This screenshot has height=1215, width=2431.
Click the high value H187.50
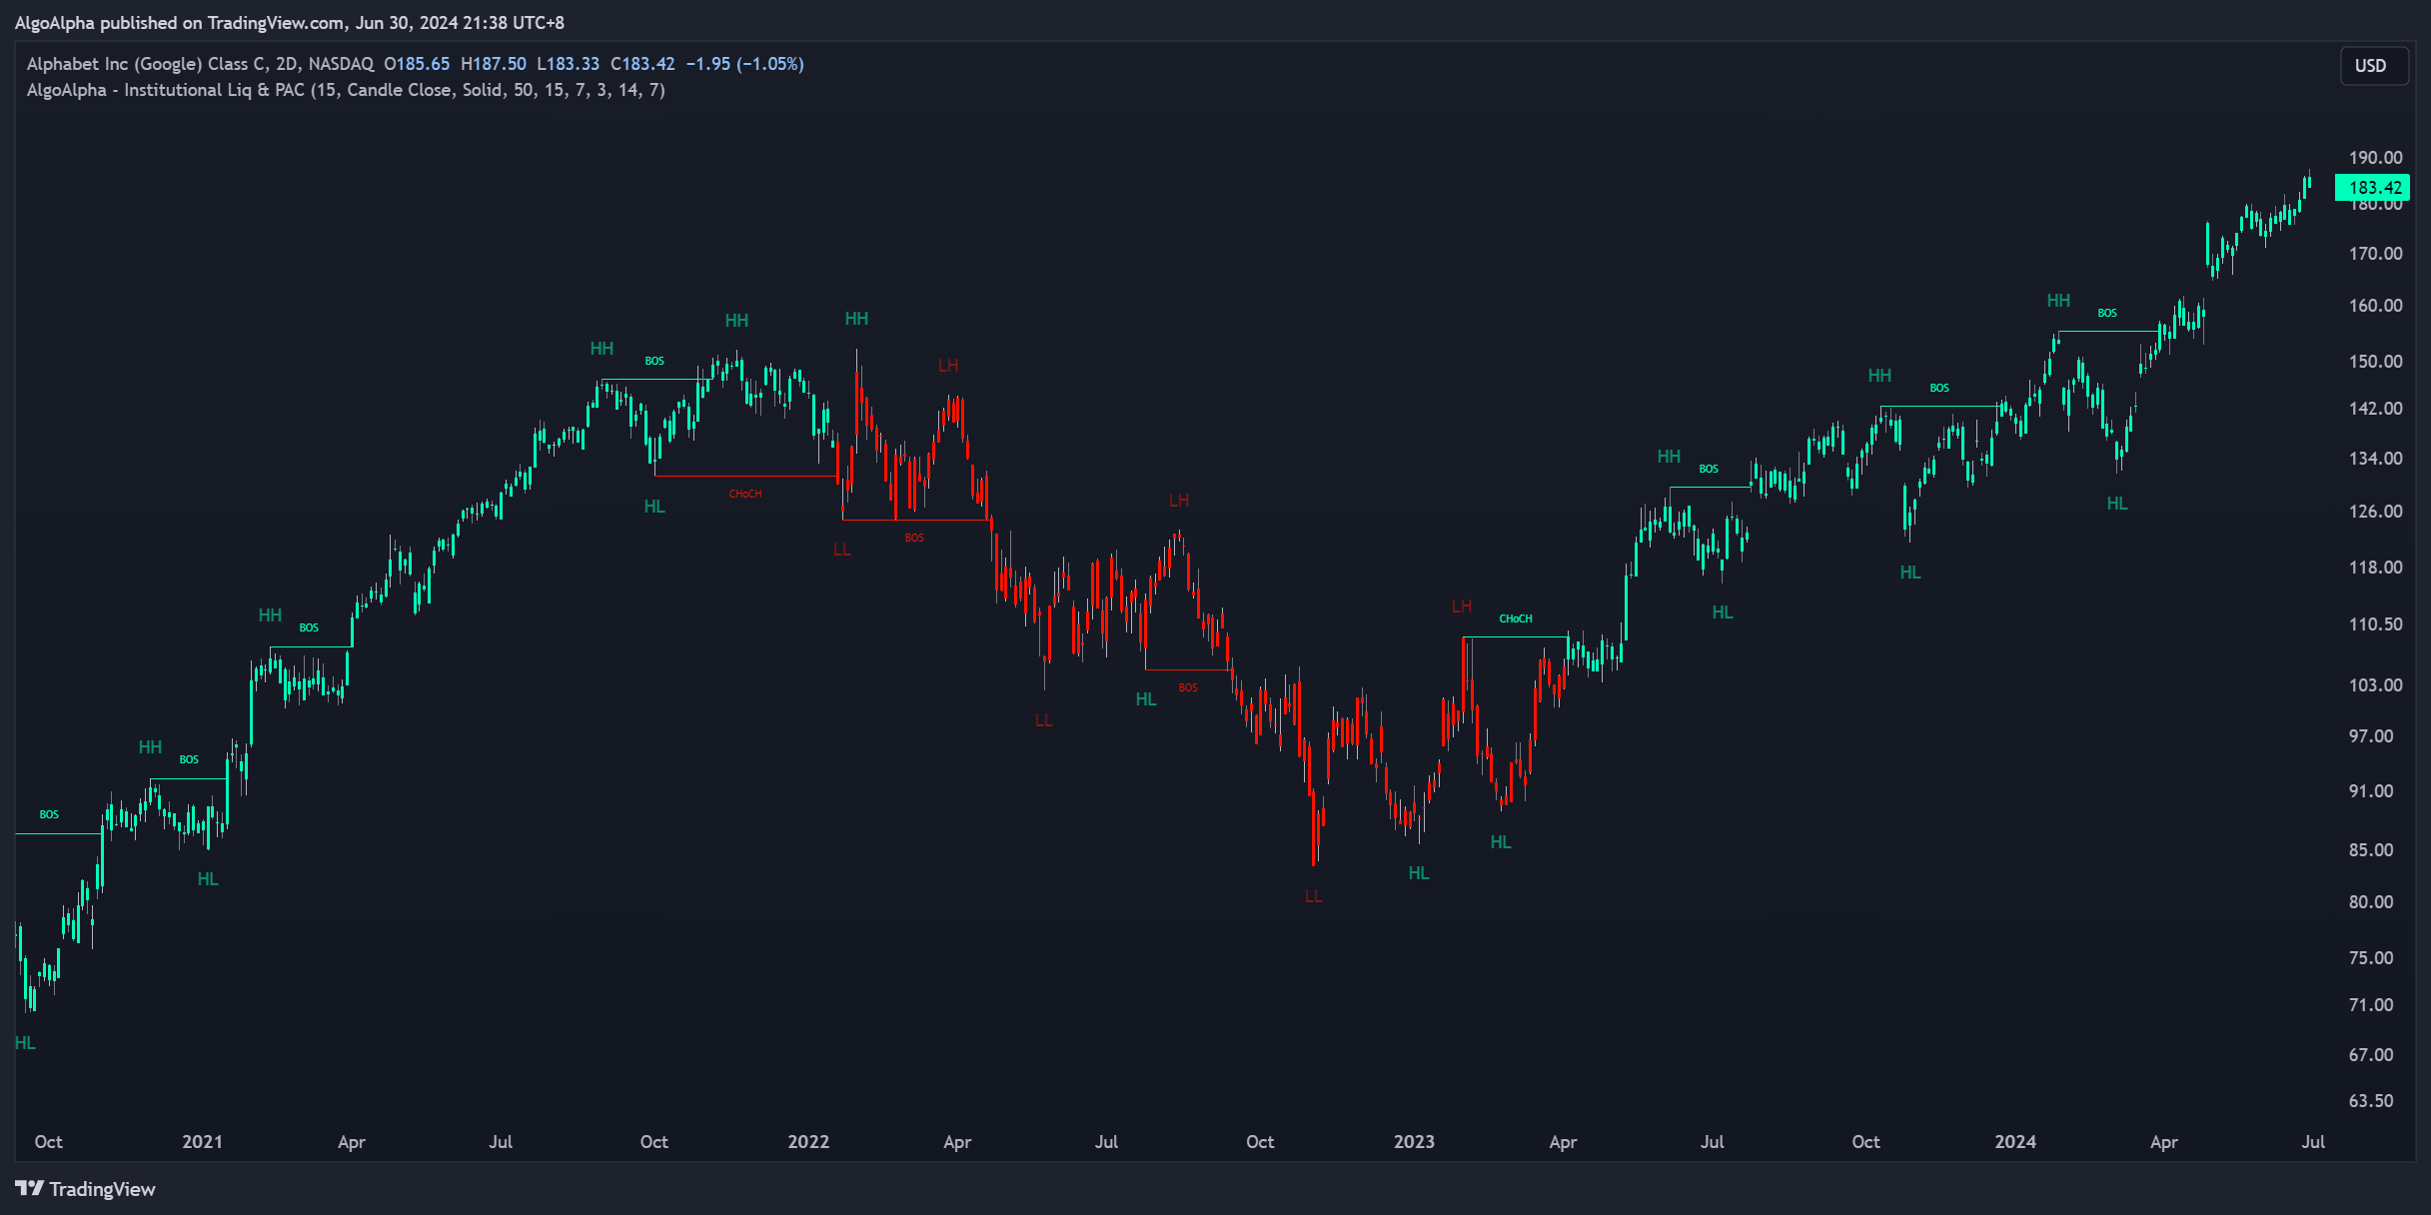point(494,64)
